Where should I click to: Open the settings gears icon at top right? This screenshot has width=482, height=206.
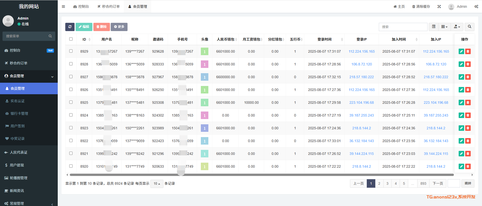click(476, 7)
